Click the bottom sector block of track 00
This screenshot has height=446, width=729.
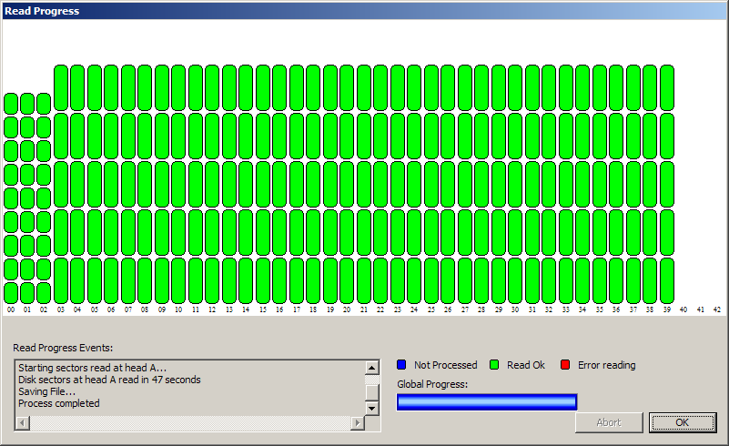tap(10, 292)
